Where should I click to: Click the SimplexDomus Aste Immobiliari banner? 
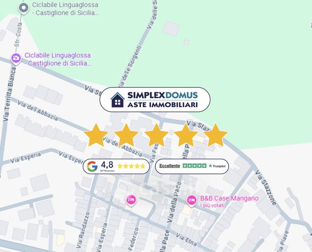[155, 100]
